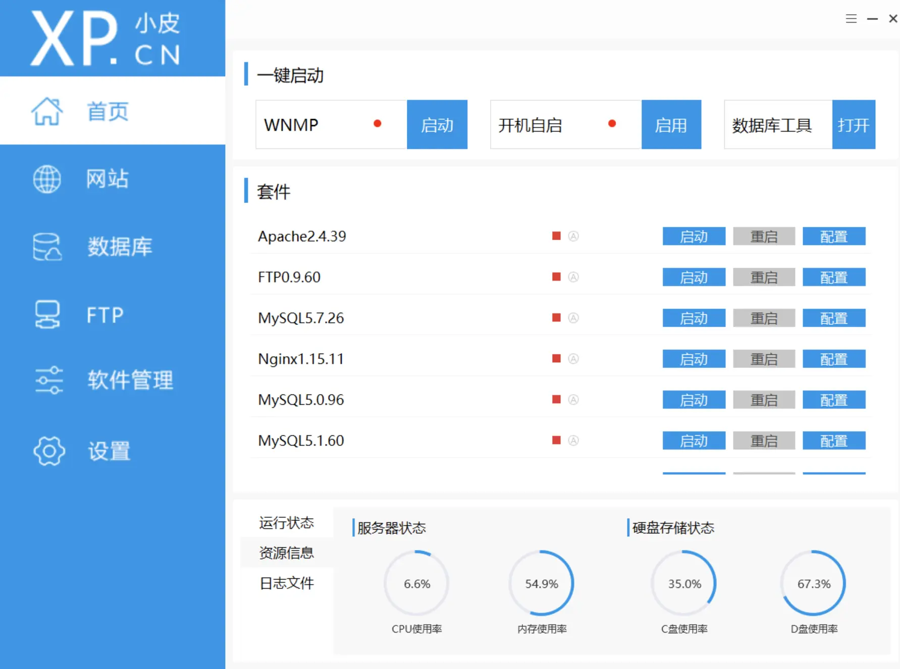
Task: Click the MySQL5.7.26 red stopped indicator
Action: coord(556,317)
